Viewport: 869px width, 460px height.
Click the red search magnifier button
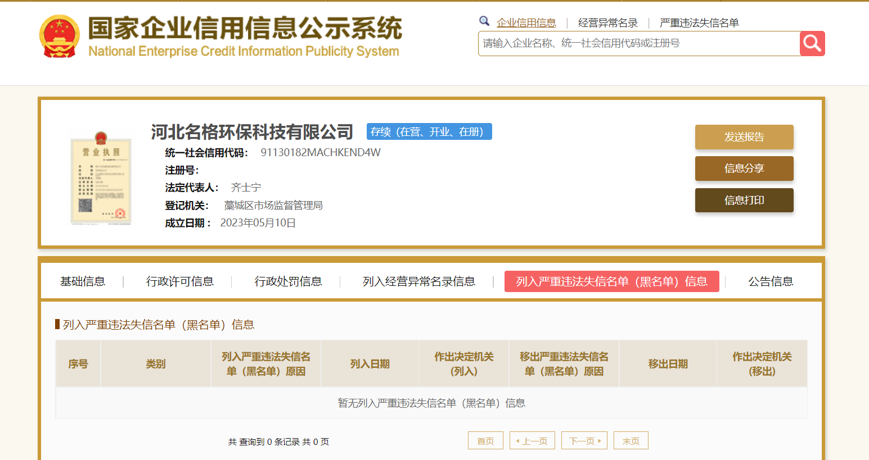click(812, 43)
